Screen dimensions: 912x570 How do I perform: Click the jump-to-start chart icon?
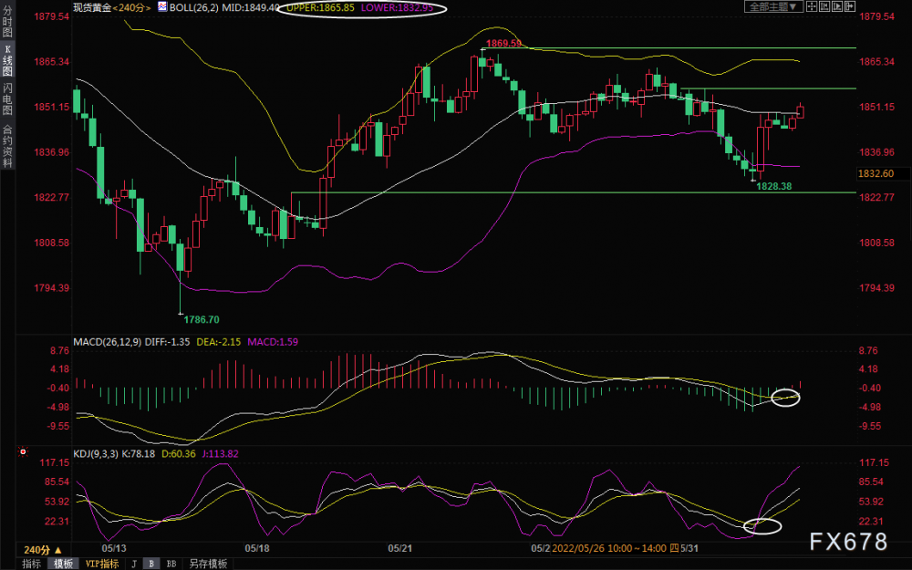[x=824, y=6]
